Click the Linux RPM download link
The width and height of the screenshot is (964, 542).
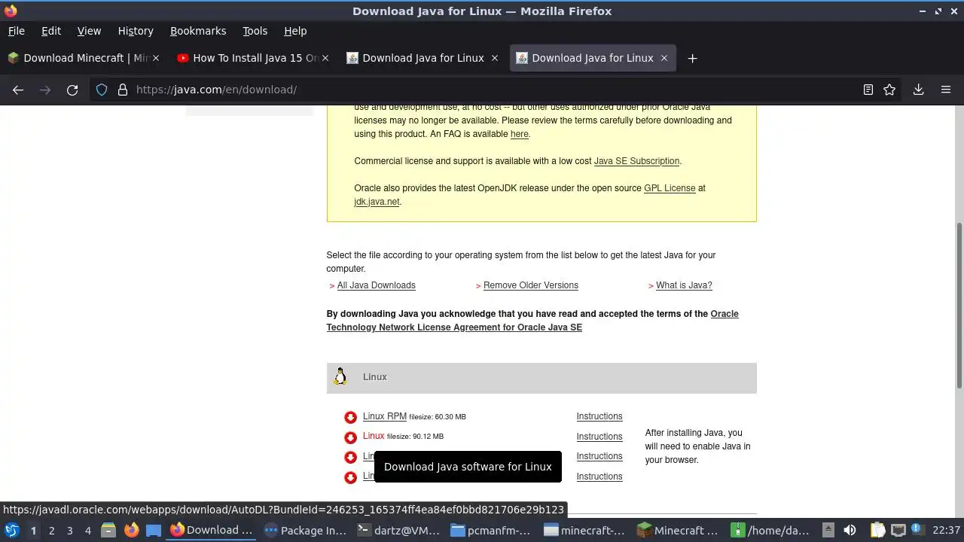click(x=385, y=416)
